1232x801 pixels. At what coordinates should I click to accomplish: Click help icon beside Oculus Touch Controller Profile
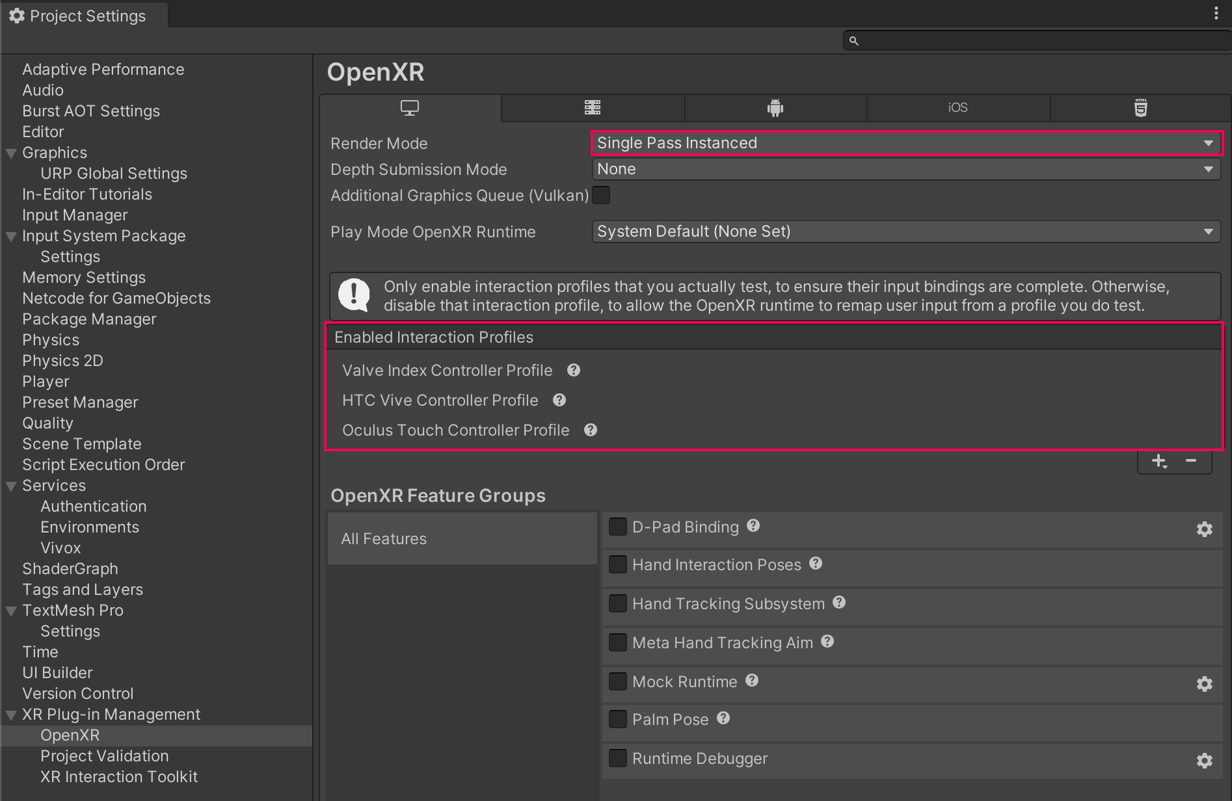590,430
